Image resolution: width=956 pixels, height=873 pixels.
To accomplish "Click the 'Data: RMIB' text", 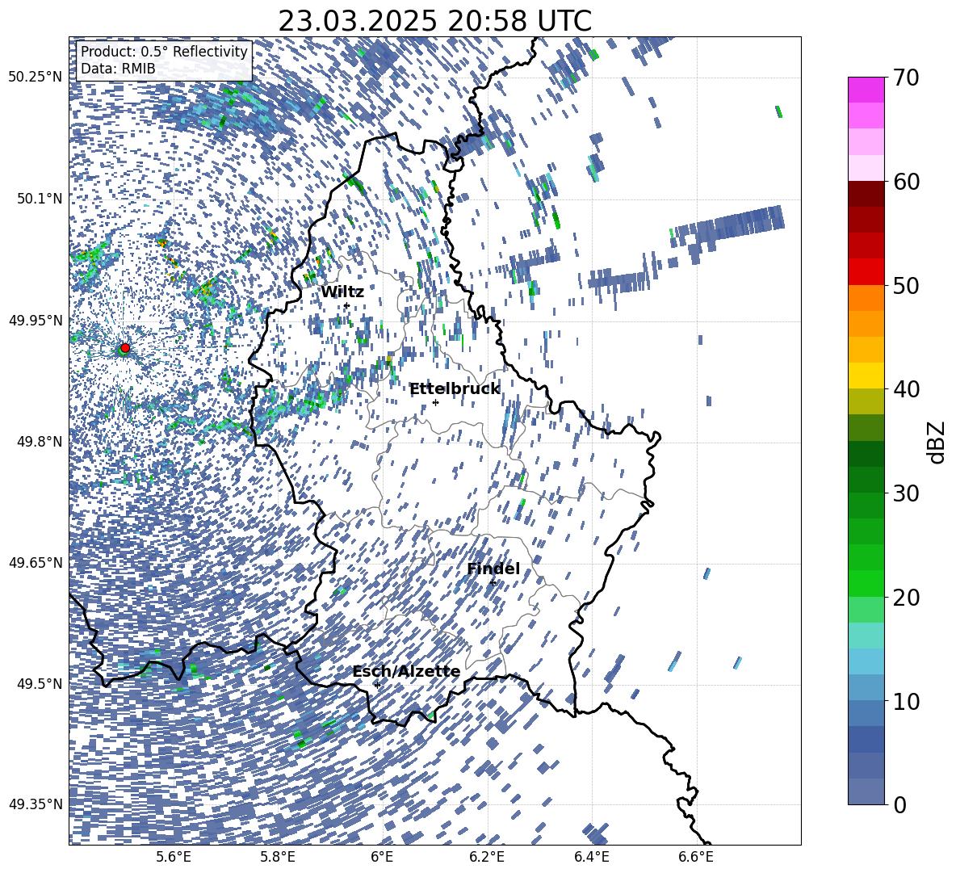I will pos(118,69).
